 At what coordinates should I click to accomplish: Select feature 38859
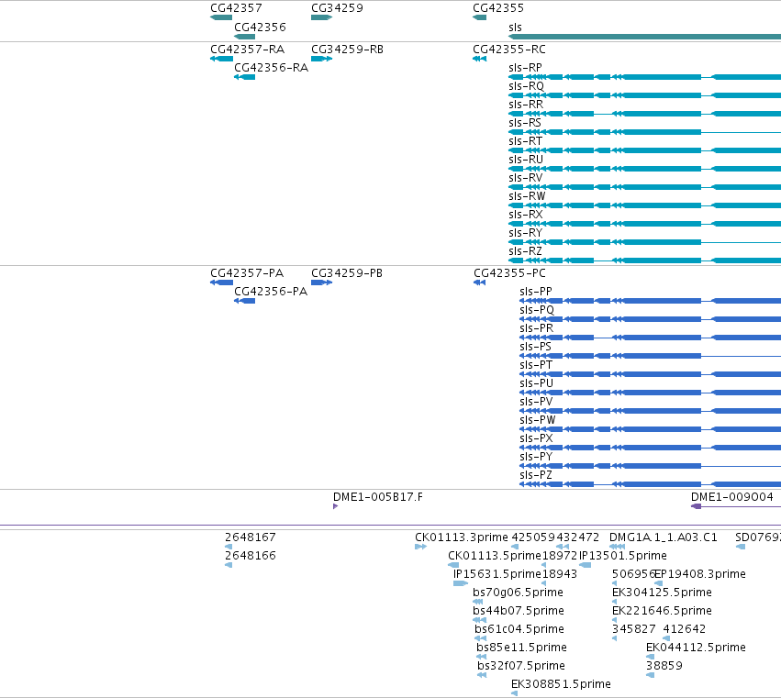(x=650, y=675)
